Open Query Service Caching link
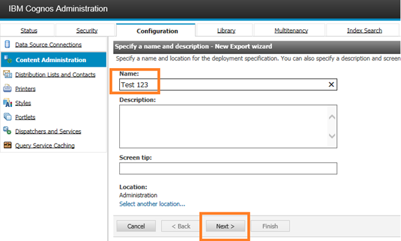The width and height of the screenshot is (401, 241). pyautogui.click(x=45, y=146)
